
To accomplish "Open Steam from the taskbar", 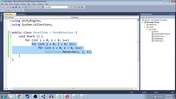I will [27, 97].
